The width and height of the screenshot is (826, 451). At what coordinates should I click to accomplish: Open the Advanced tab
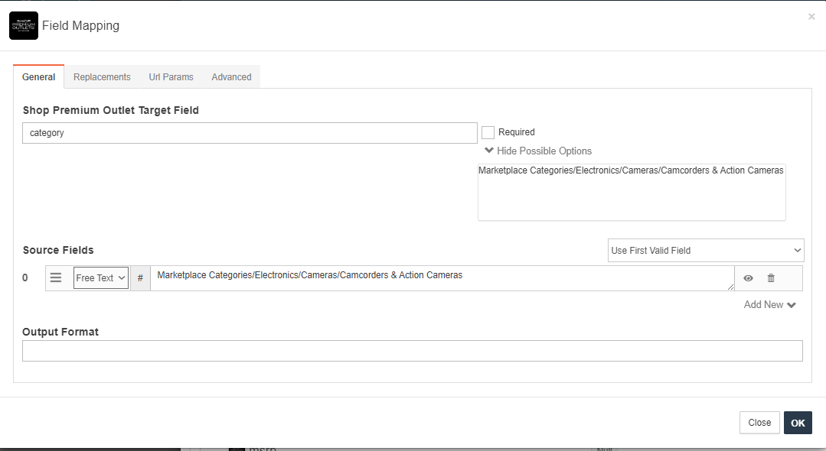tap(231, 77)
